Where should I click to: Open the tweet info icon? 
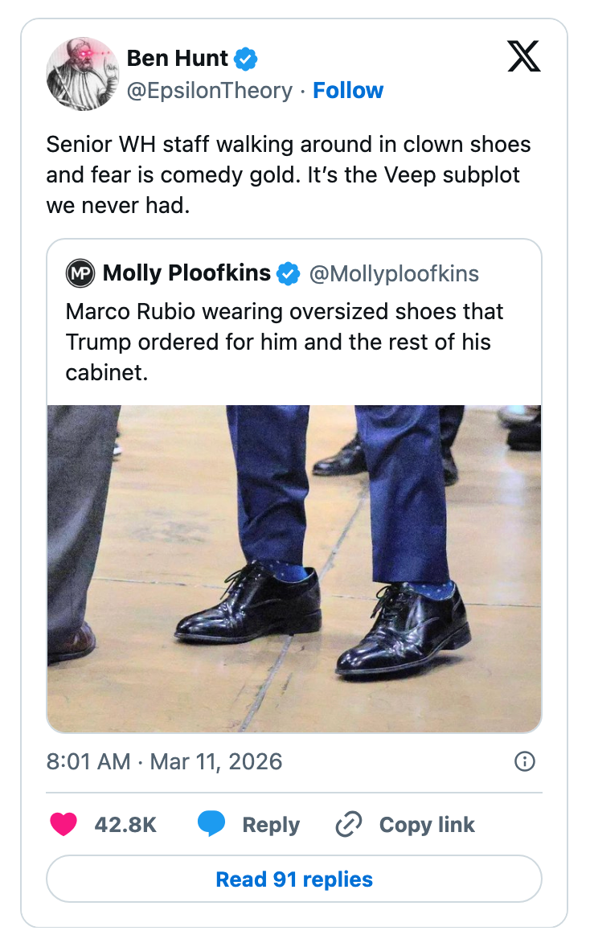[524, 761]
